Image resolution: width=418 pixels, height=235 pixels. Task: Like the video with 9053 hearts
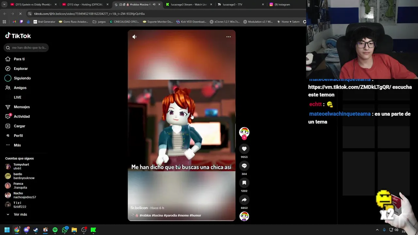point(244,149)
